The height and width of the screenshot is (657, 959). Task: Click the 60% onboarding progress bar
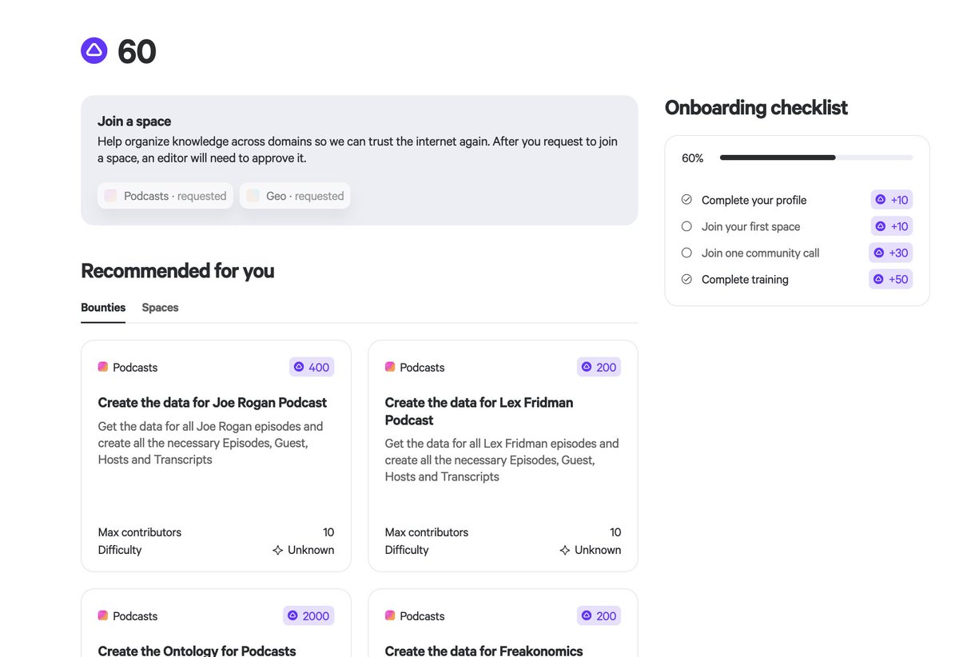816,158
